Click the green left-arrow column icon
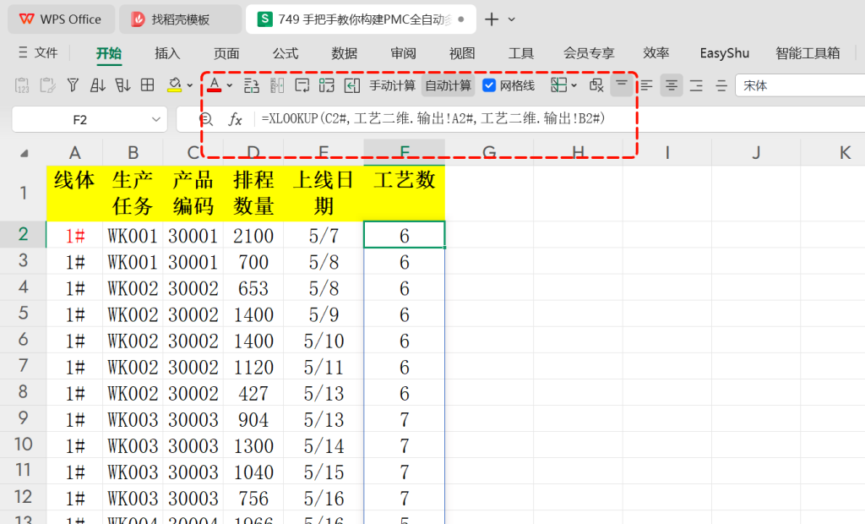The image size is (865, 524). (x=352, y=85)
